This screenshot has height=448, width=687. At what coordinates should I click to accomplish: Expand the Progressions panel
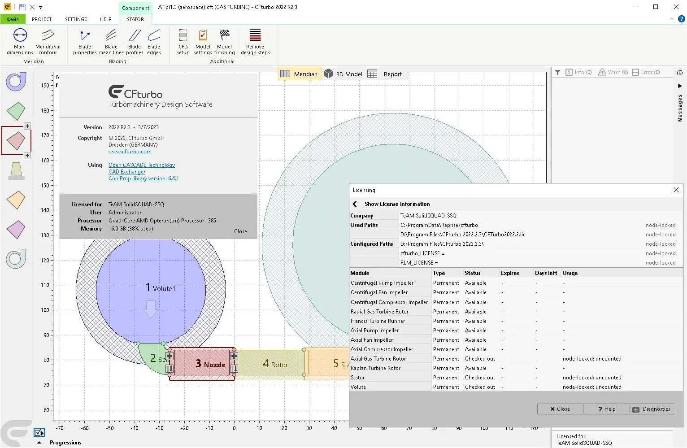coord(39,443)
